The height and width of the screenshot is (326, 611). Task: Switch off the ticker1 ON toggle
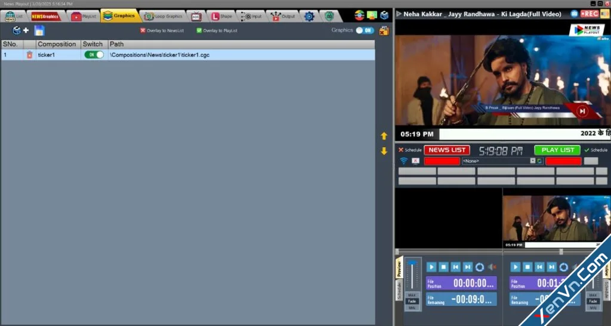(x=94, y=55)
